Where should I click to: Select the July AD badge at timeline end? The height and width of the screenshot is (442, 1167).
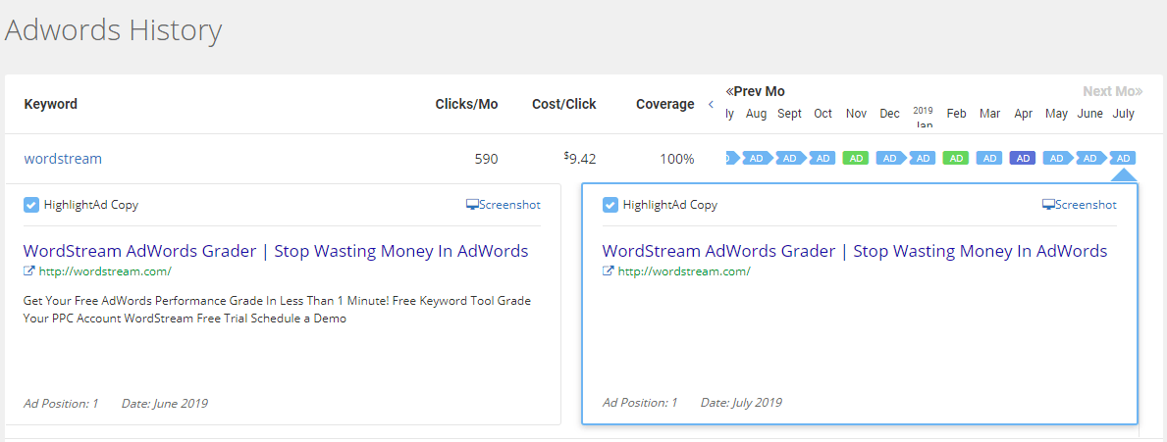[x=1123, y=158]
